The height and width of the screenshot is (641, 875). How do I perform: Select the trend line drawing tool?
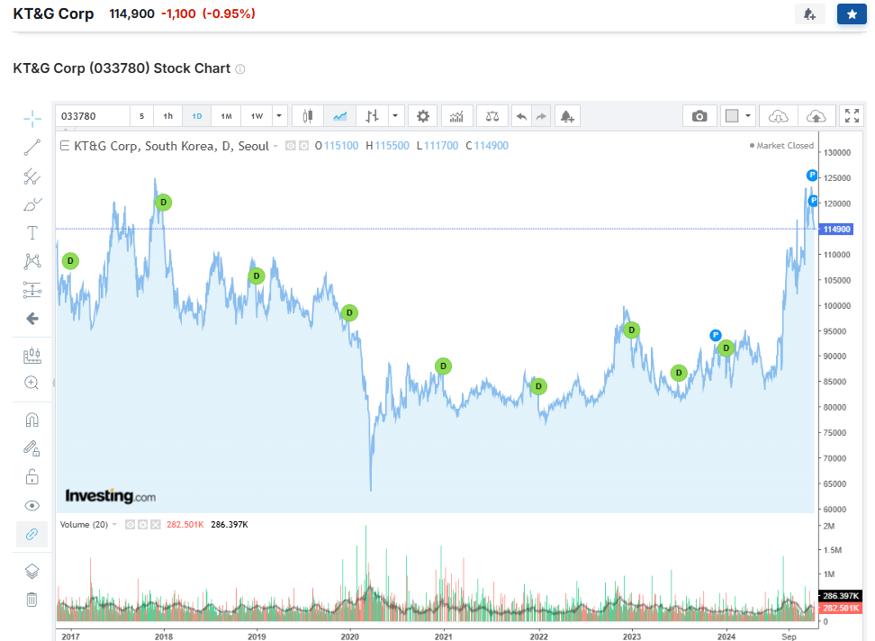(32, 148)
